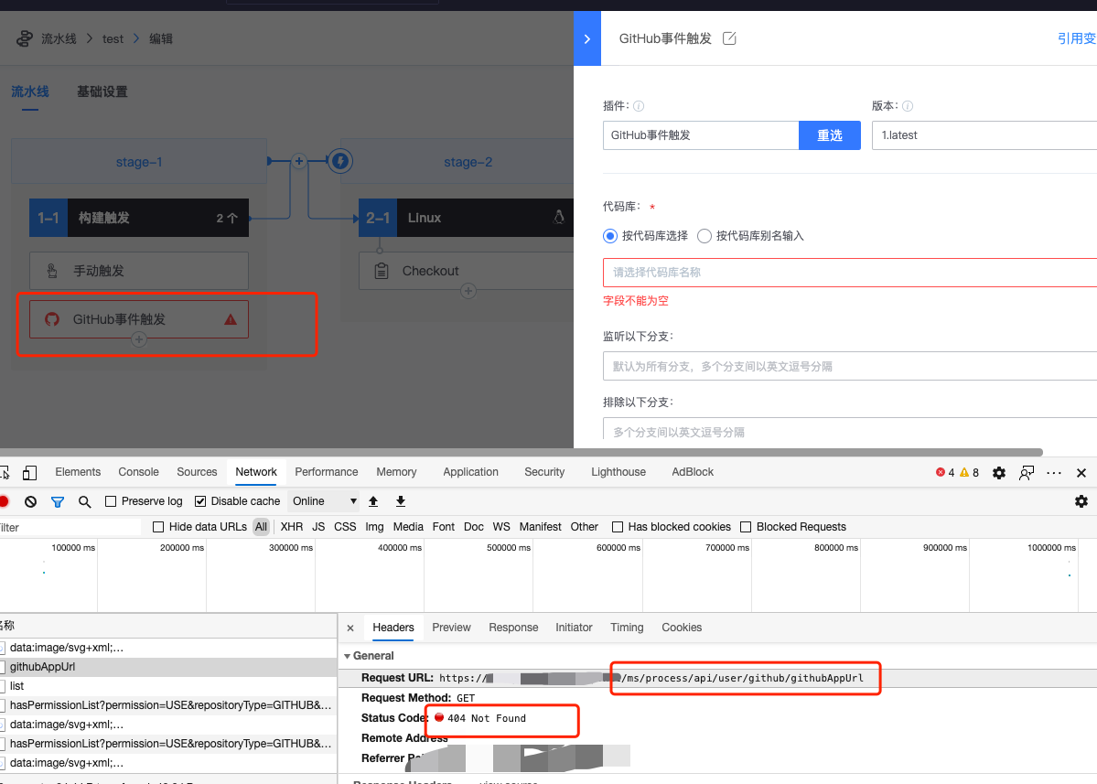Open network settings gear icon
The height and width of the screenshot is (784, 1097).
coord(1081,501)
